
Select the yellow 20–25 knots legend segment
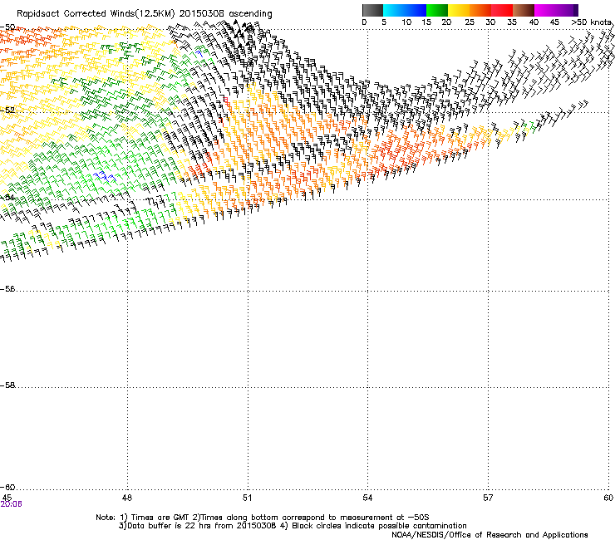point(459,10)
